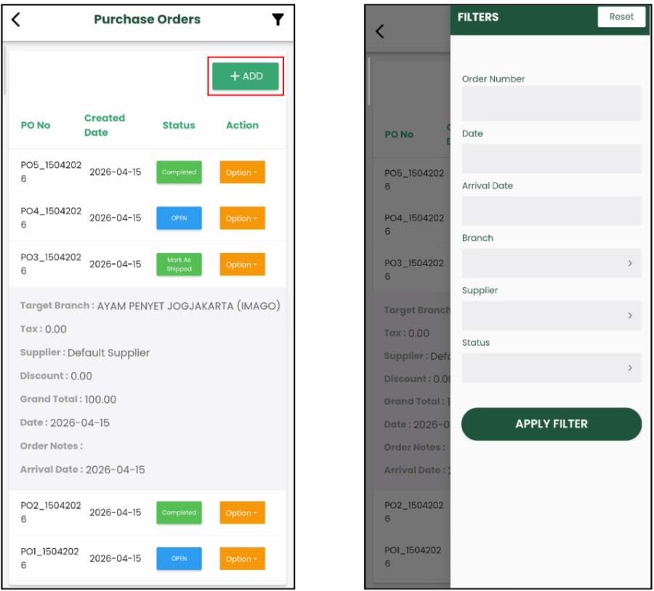Open Option dropdown for PO1_15042026
This screenshot has height=591, width=654.
242,558
